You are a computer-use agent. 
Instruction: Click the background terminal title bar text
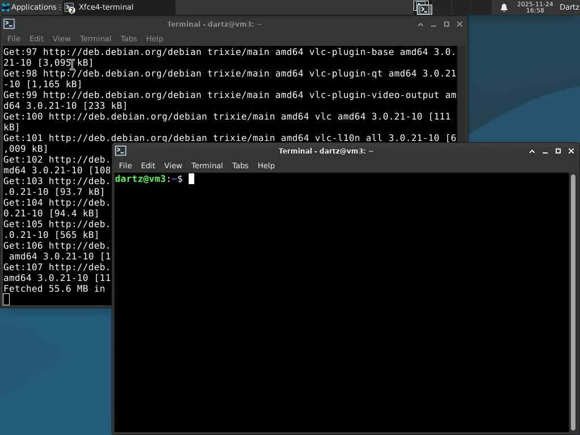[x=214, y=24]
